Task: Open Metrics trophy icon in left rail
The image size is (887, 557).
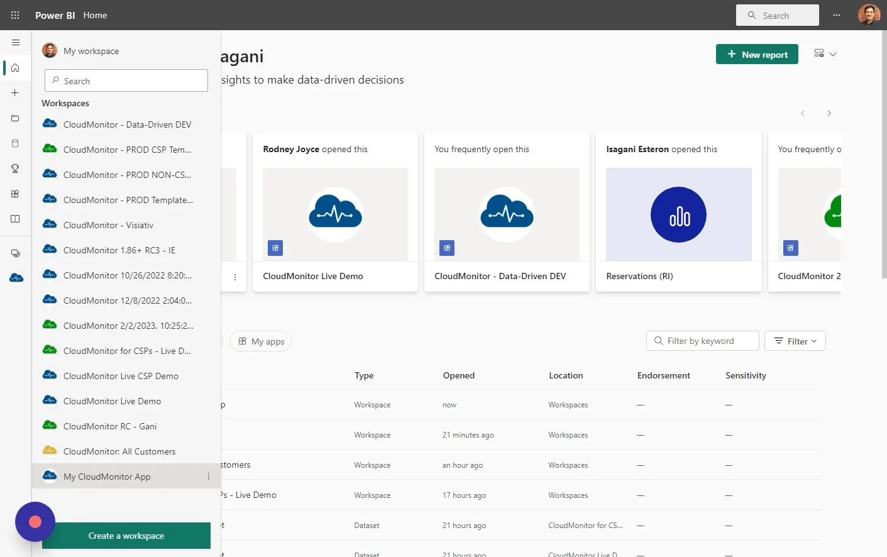Action: (16, 168)
